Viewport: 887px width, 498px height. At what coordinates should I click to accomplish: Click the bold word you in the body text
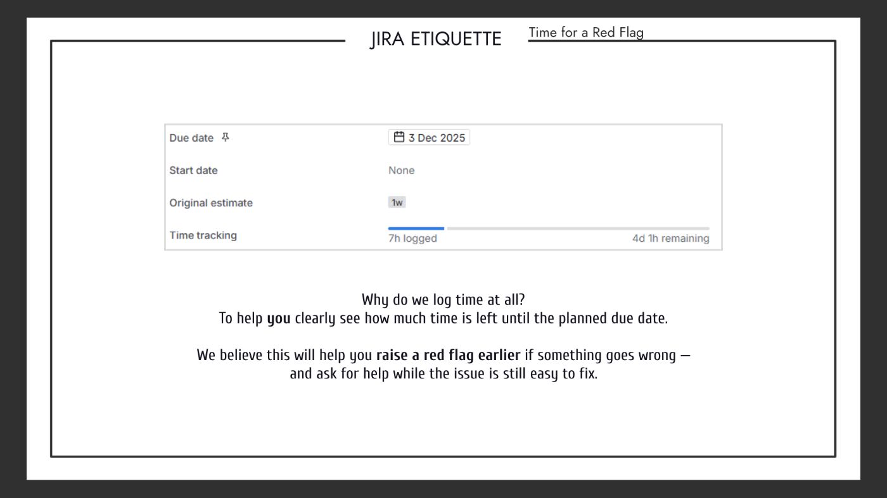pyautogui.click(x=278, y=318)
